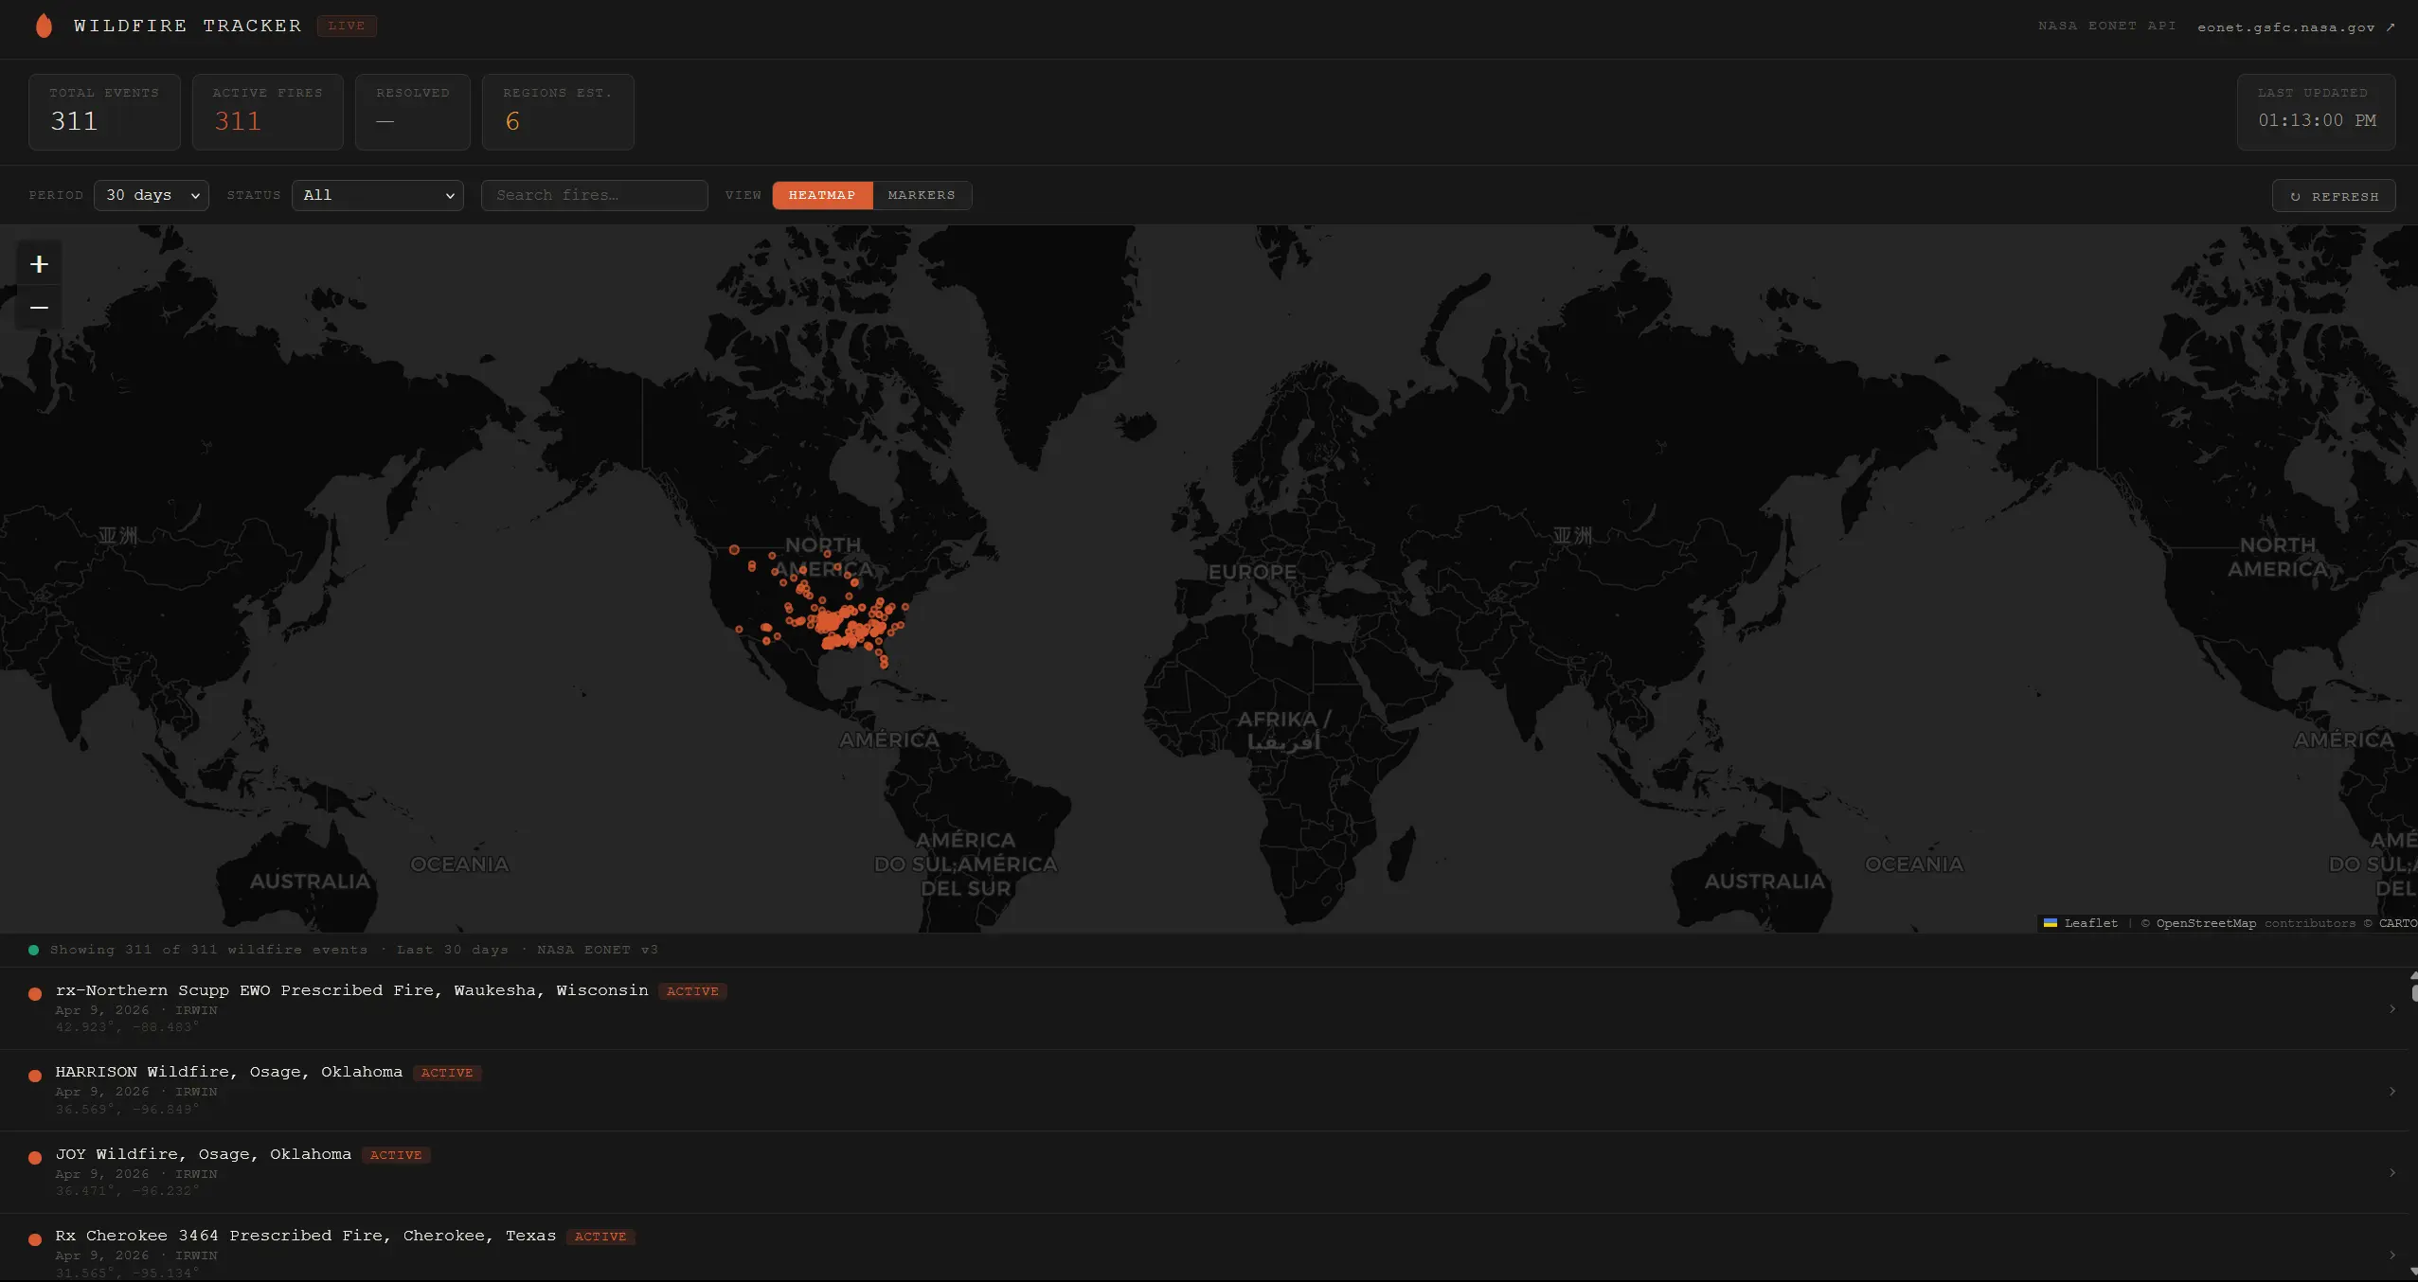The height and width of the screenshot is (1282, 2418).
Task: Click ACTIVE badge on rx-Northern Scupp row
Action: (692, 991)
